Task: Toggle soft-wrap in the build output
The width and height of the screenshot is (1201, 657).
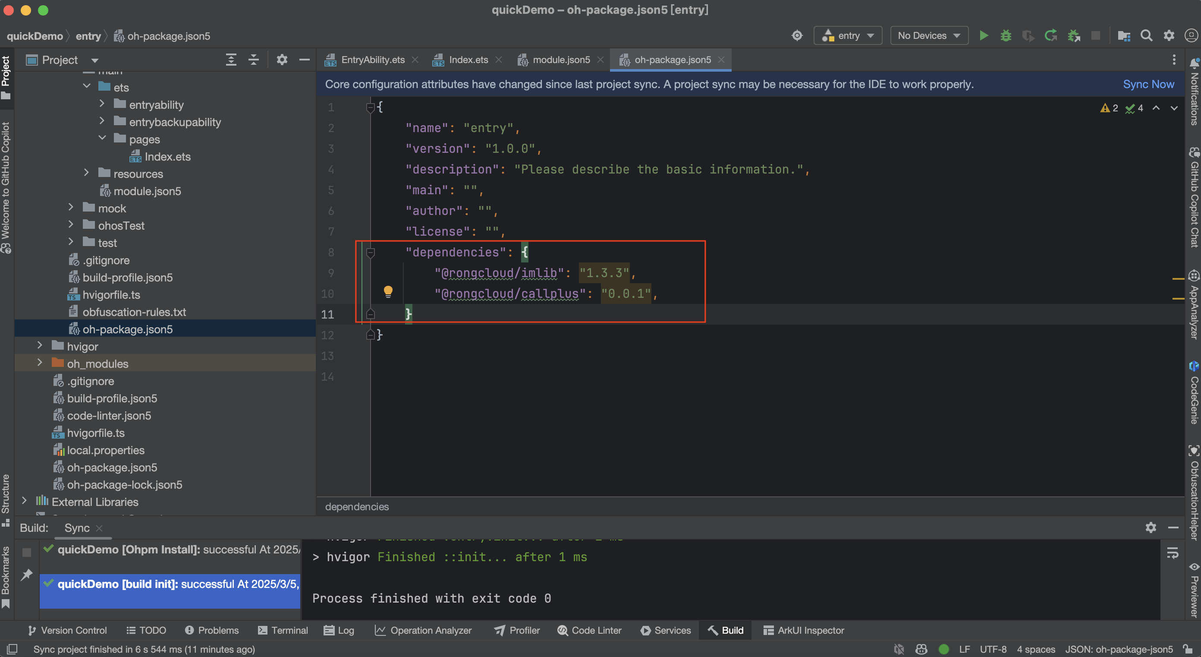Action: tap(1173, 553)
